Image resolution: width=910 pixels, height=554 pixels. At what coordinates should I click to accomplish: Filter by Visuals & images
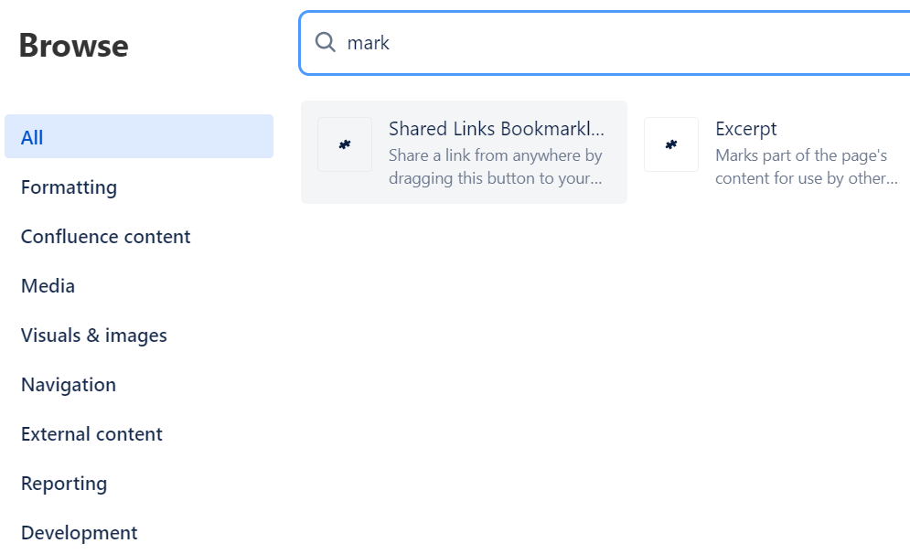pyautogui.click(x=94, y=335)
